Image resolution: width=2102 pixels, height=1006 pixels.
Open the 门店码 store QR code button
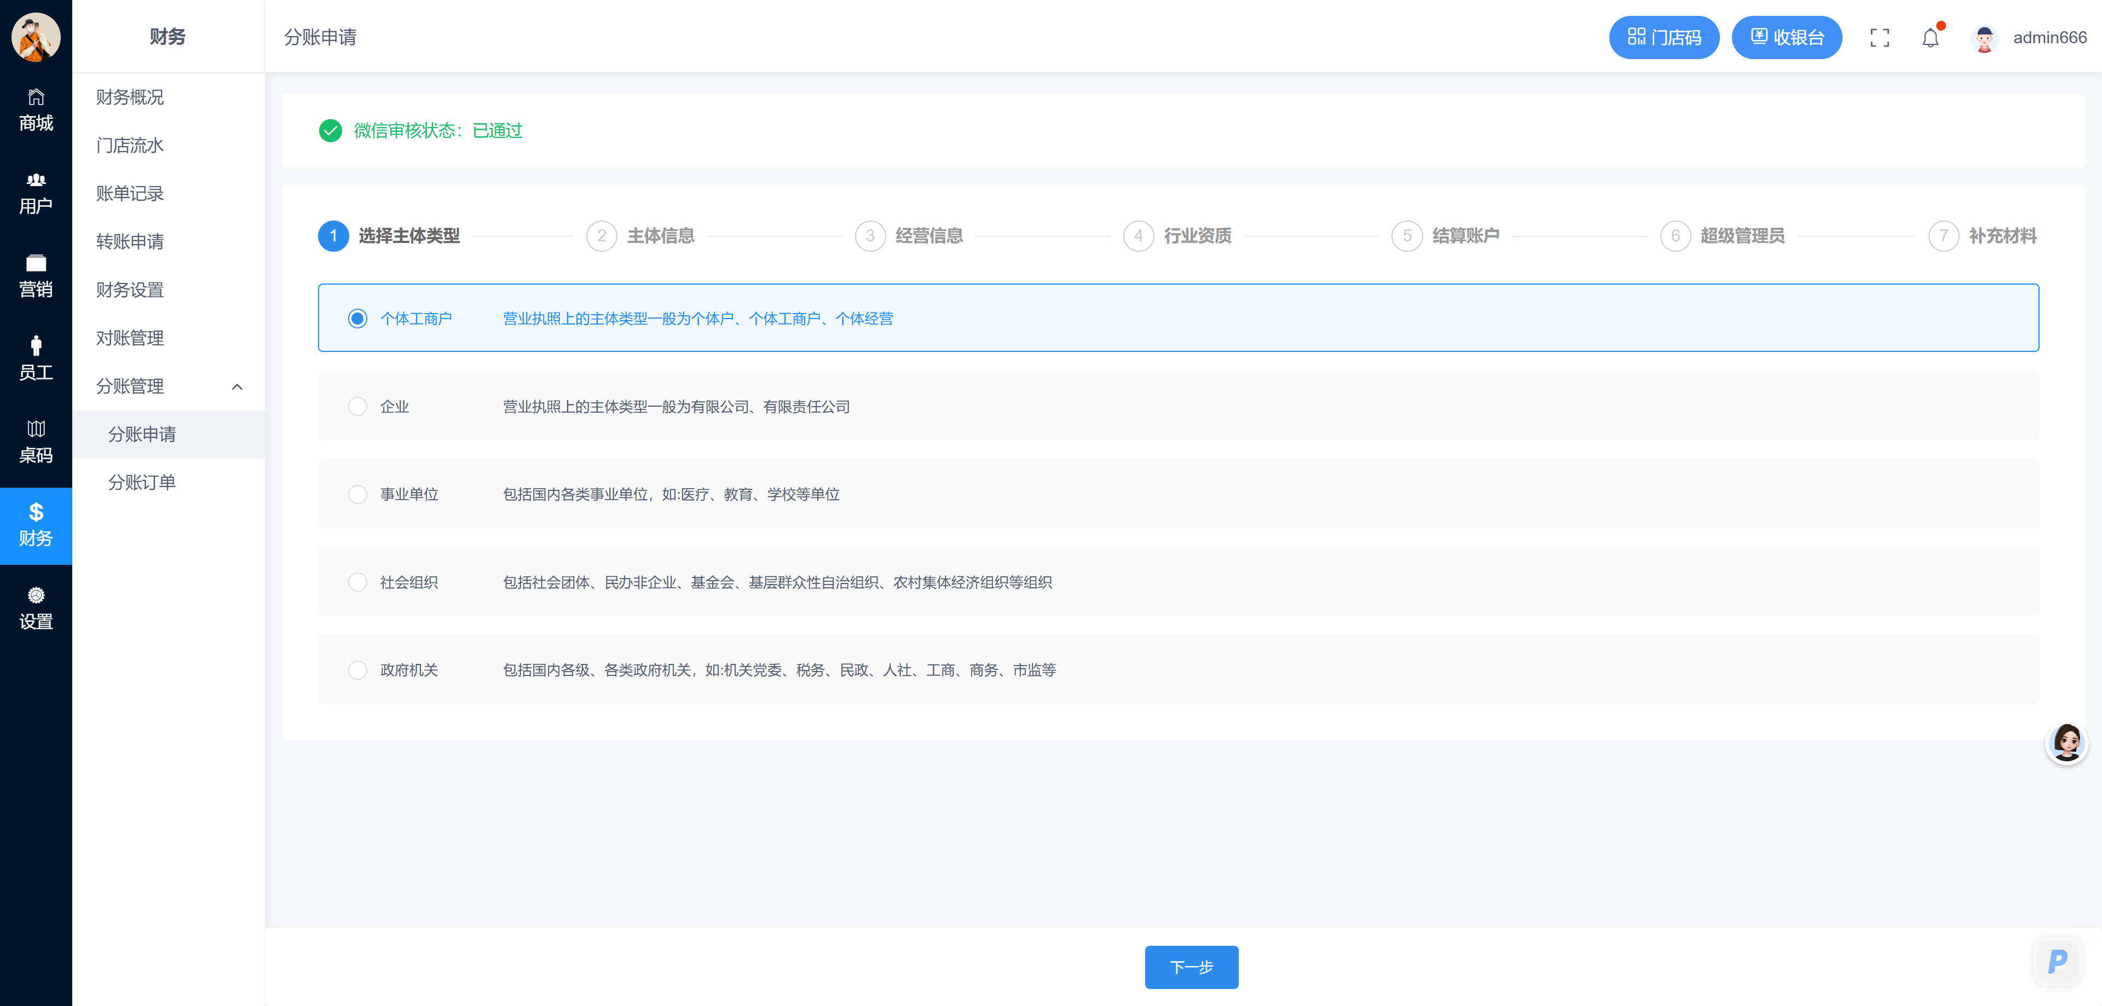pyautogui.click(x=1664, y=38)
